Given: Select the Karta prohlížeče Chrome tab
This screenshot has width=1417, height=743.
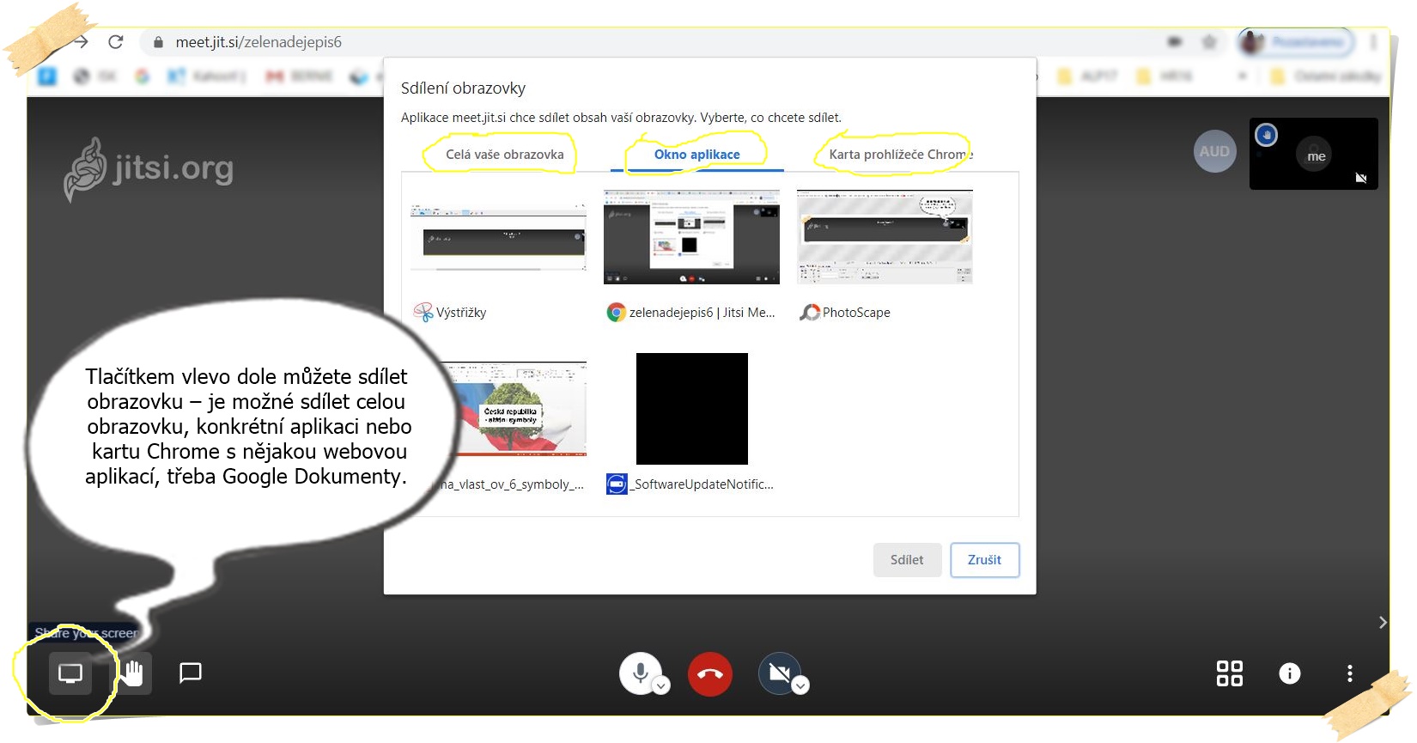Looking at the screenshot, I should click(899, 155).
